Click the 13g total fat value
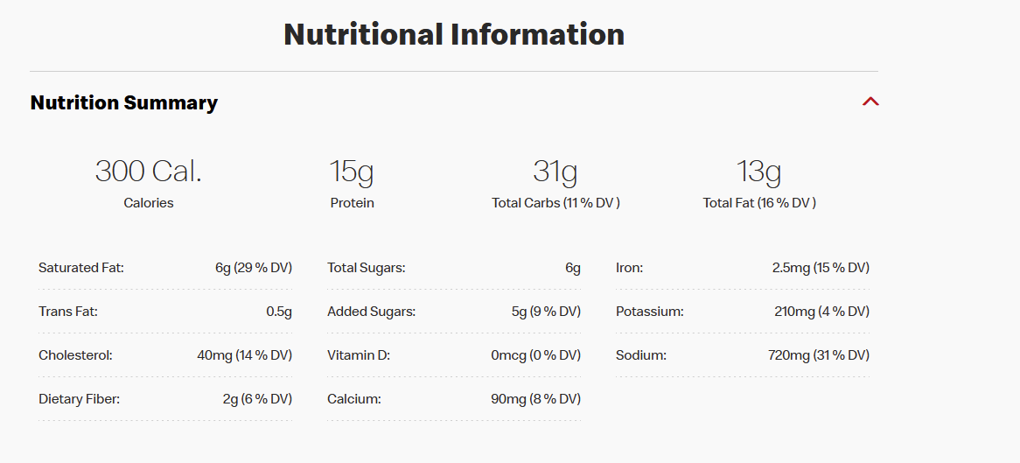Viewport: 1020px width, 463px height. [759, 172]
